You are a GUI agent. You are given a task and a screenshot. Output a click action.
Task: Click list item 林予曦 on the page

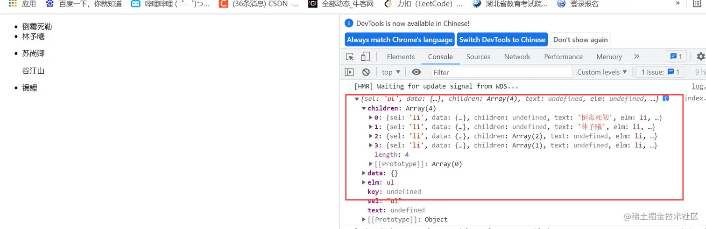(x=33, y=36)
